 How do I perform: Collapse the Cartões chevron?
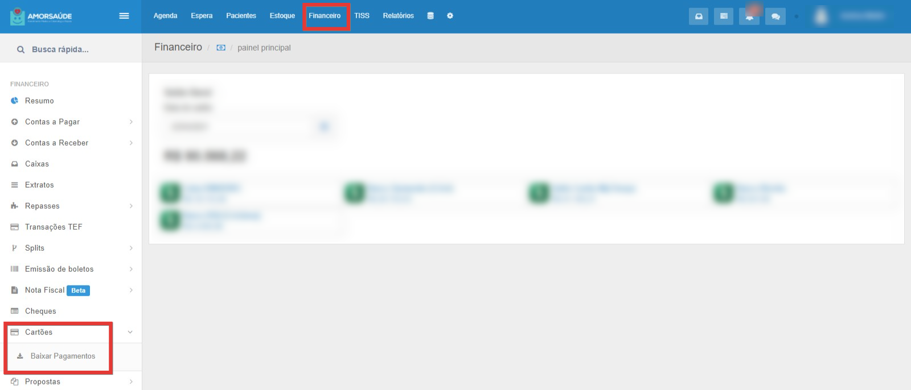coord(130,332)
